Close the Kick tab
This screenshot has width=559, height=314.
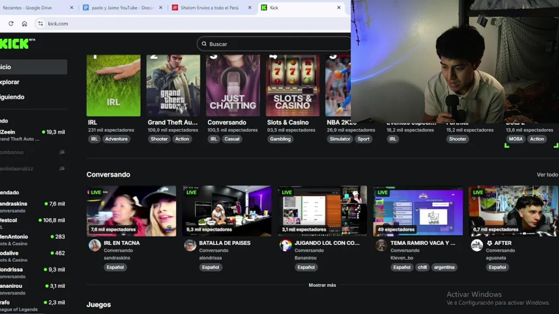(338, 7)
